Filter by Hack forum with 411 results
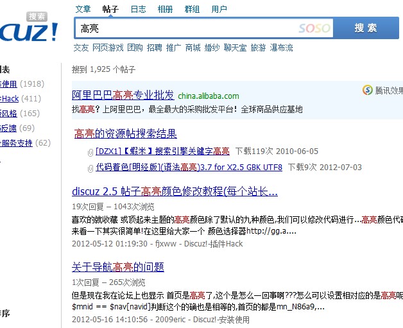Image resolution: width=403 pixels, height=328 pixels. click(10, 99)
